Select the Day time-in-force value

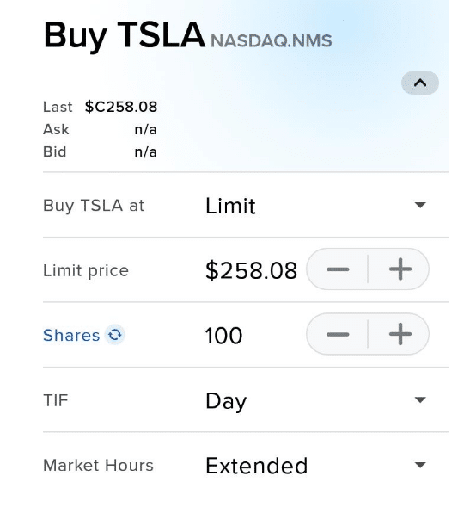click(x=226, y=401)
